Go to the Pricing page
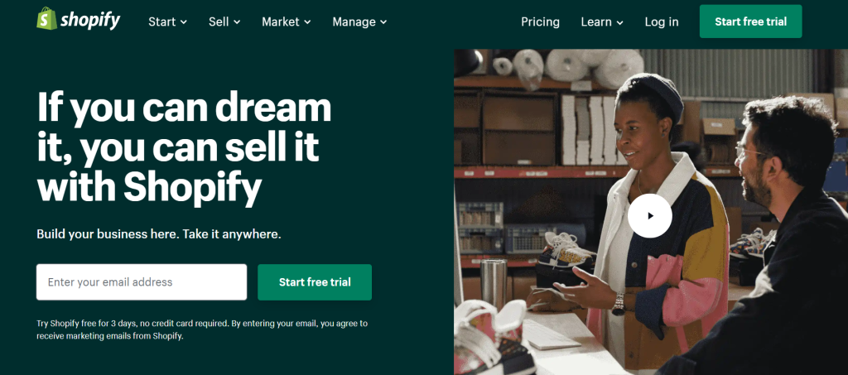Screen dimensions: 848x375 (x=540, y=22)
